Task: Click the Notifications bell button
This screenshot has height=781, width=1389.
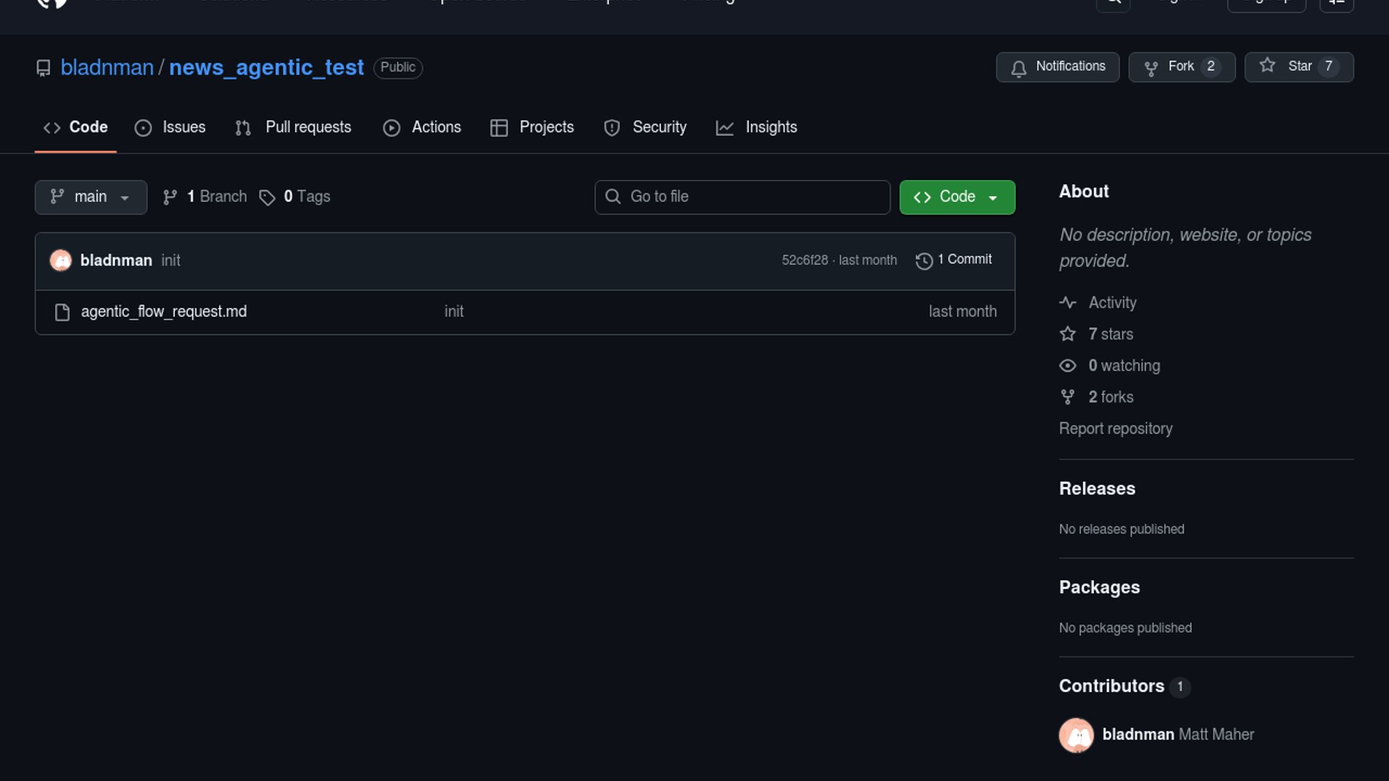Action: tap(1057, 67)
